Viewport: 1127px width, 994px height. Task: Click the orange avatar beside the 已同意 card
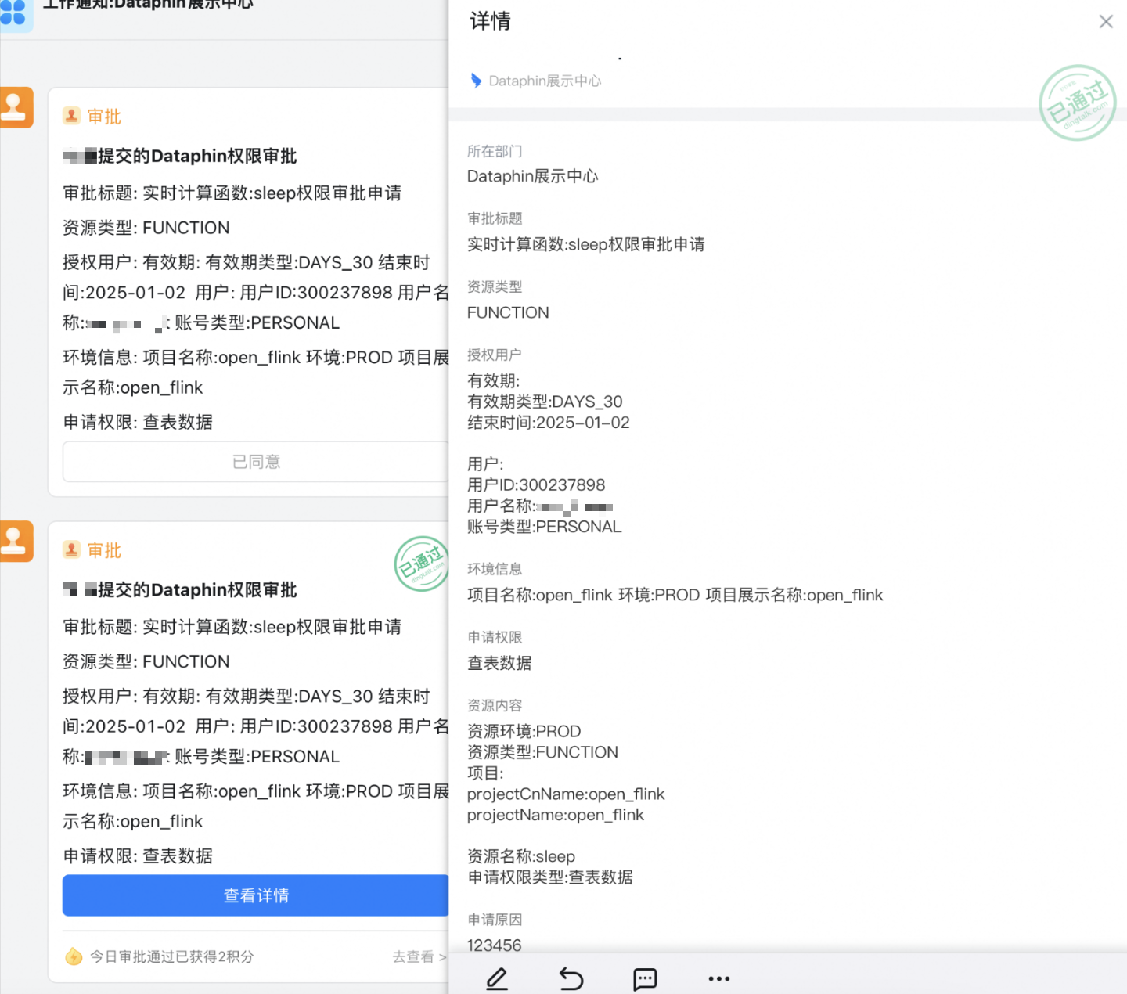[x=15, y=107]
